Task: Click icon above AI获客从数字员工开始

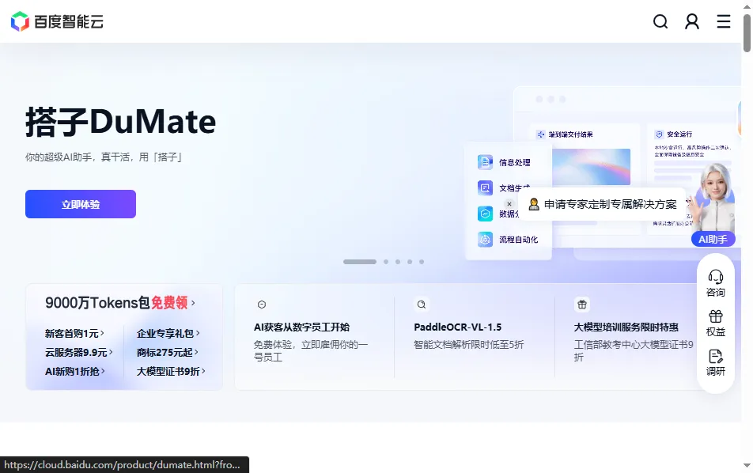Action: pos(262,305)
